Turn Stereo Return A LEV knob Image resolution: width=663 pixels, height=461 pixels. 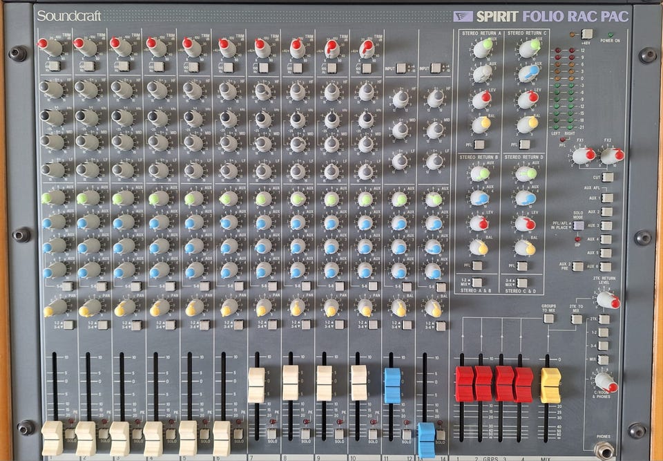coord(481,100)
